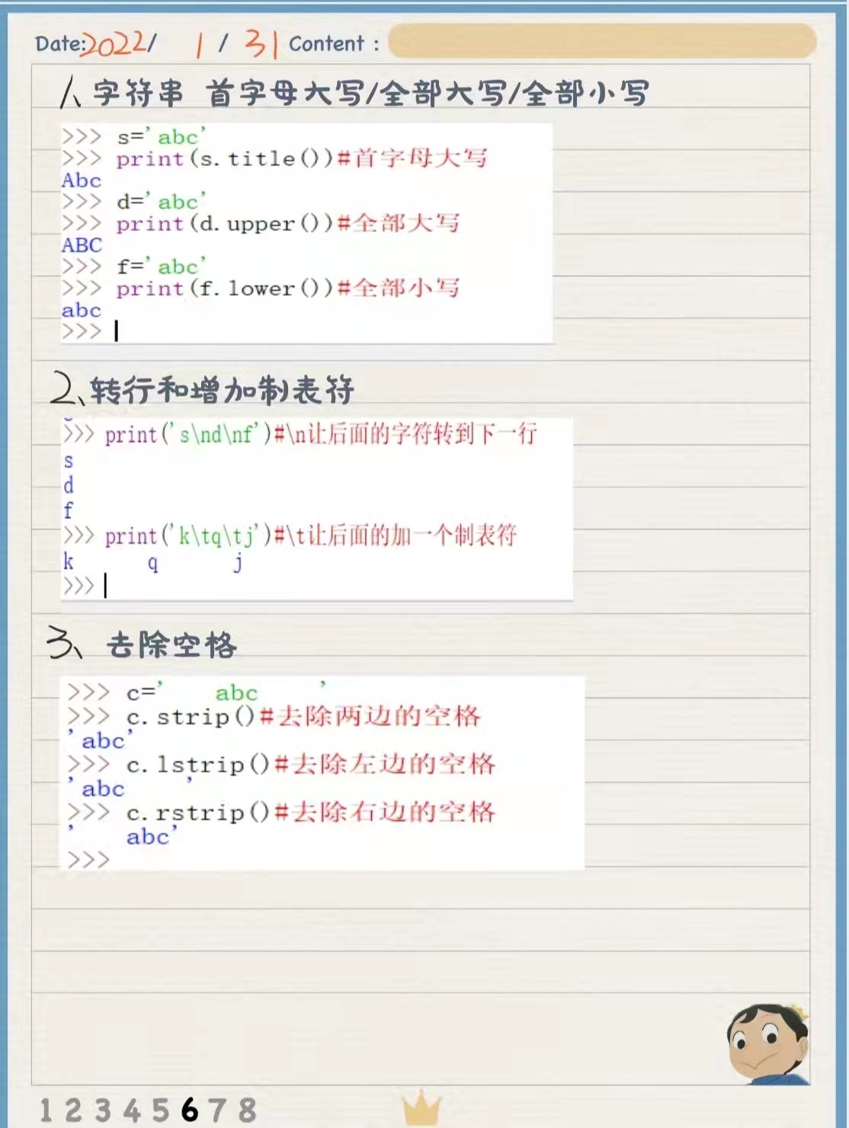Click the cartoon boy character sticker
849x1128 pixels.
[767, 1044]
